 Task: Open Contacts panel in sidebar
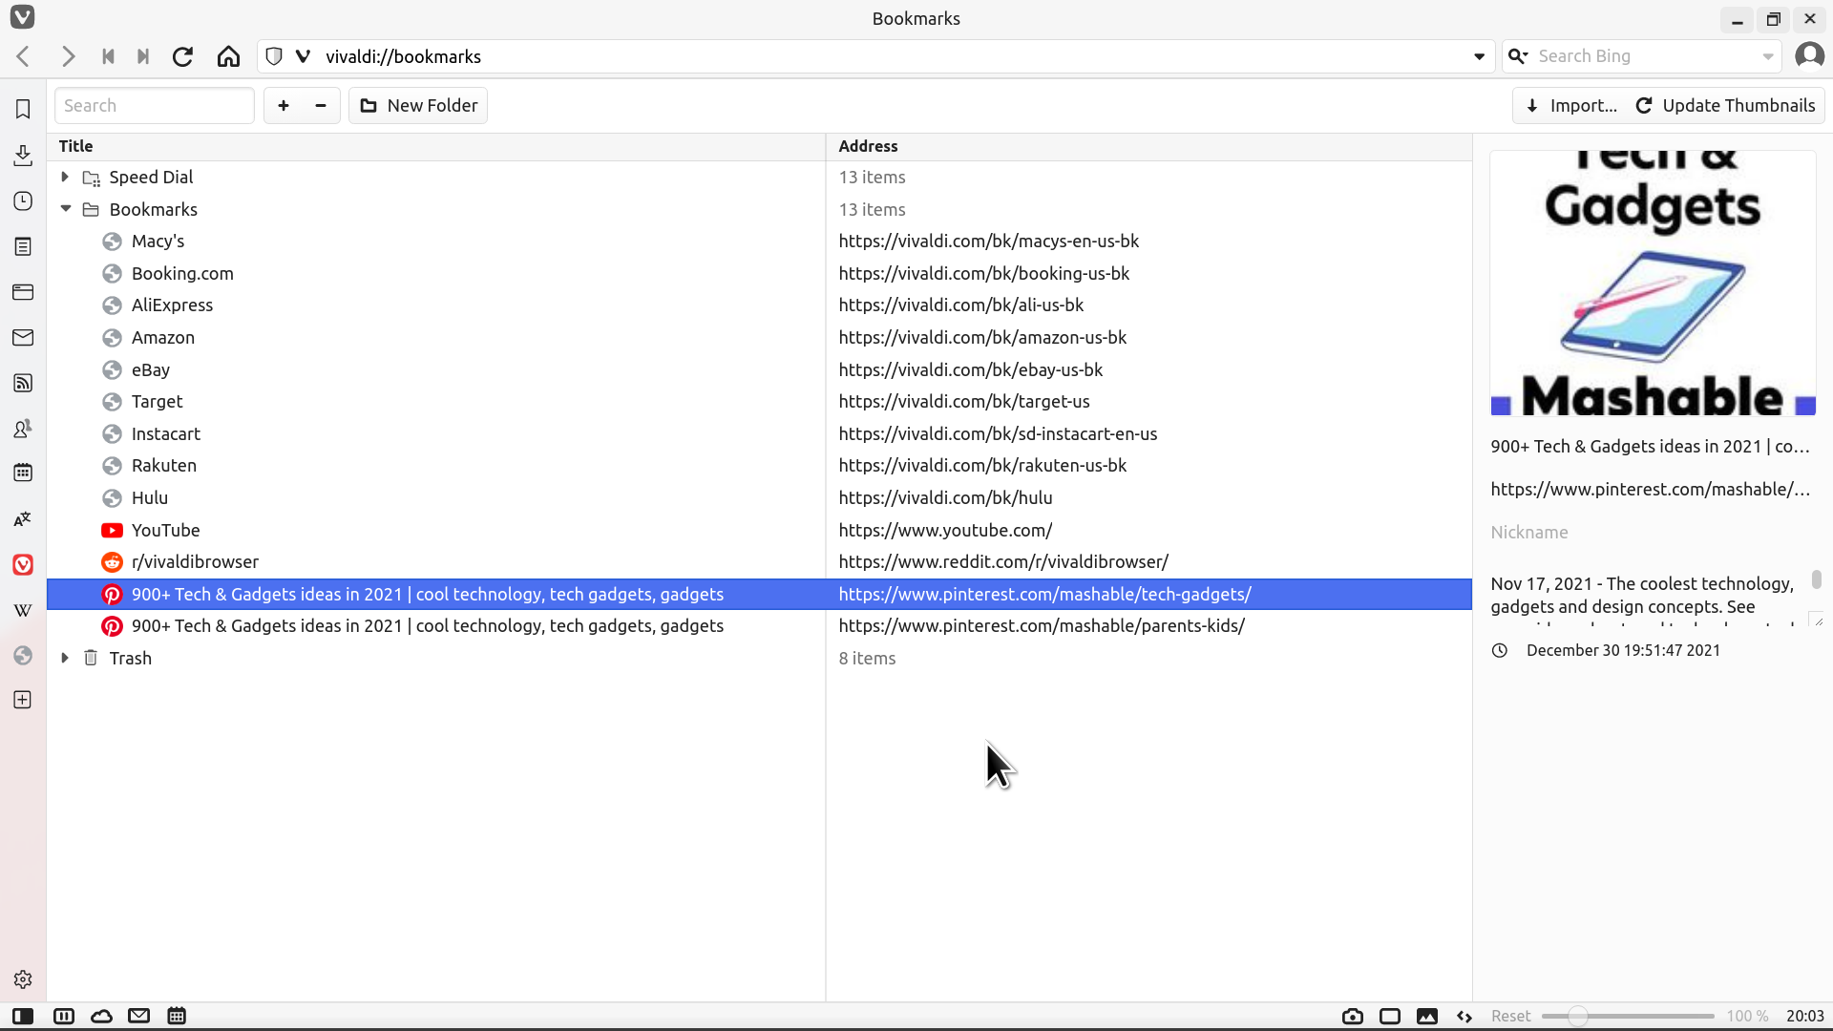[23, 429]
